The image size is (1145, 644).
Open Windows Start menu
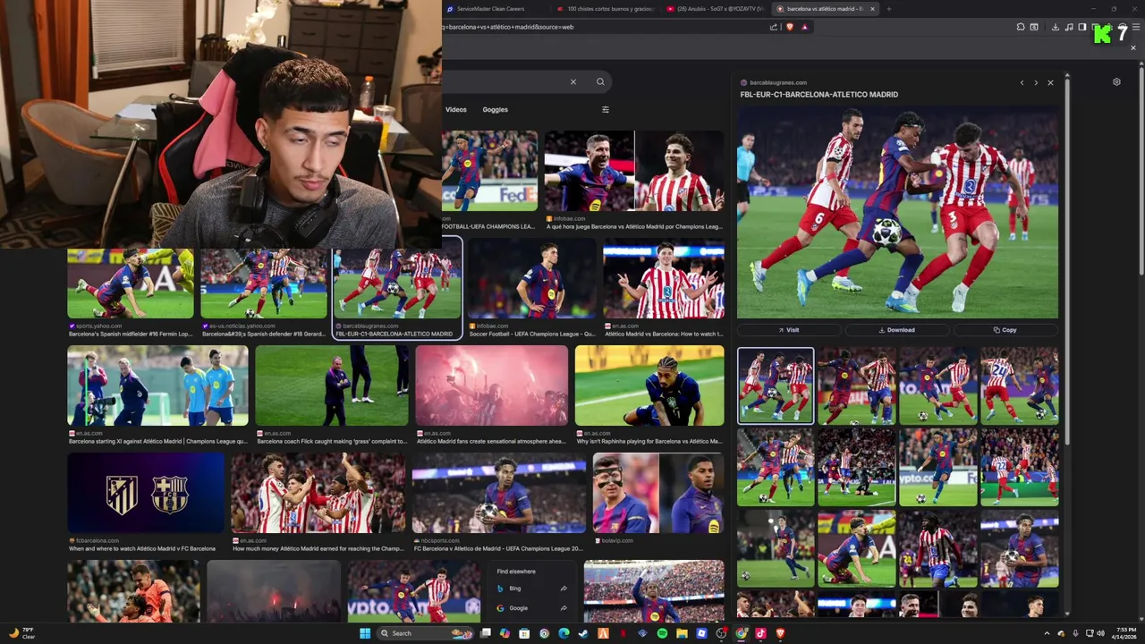pos(365,633)
